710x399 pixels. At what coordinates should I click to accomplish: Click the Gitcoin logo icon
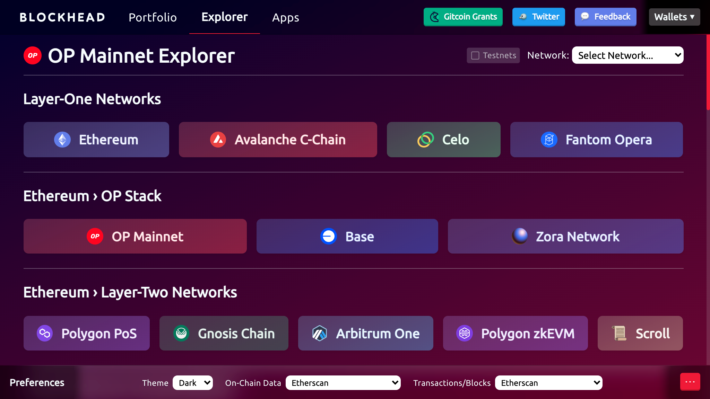[x=434, y=17]
